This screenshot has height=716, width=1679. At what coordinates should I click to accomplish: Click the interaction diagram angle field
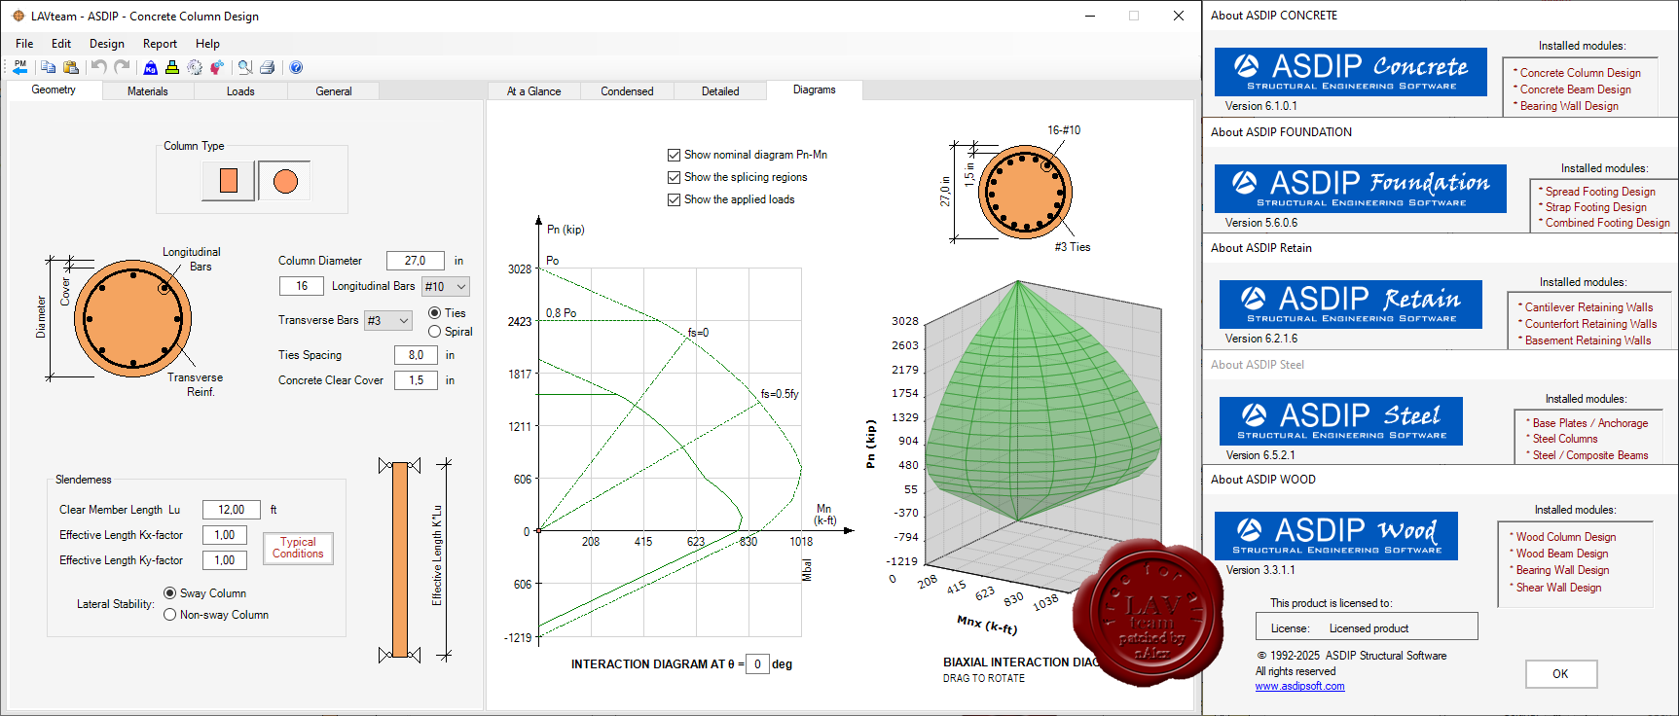(x=757, y=664)
